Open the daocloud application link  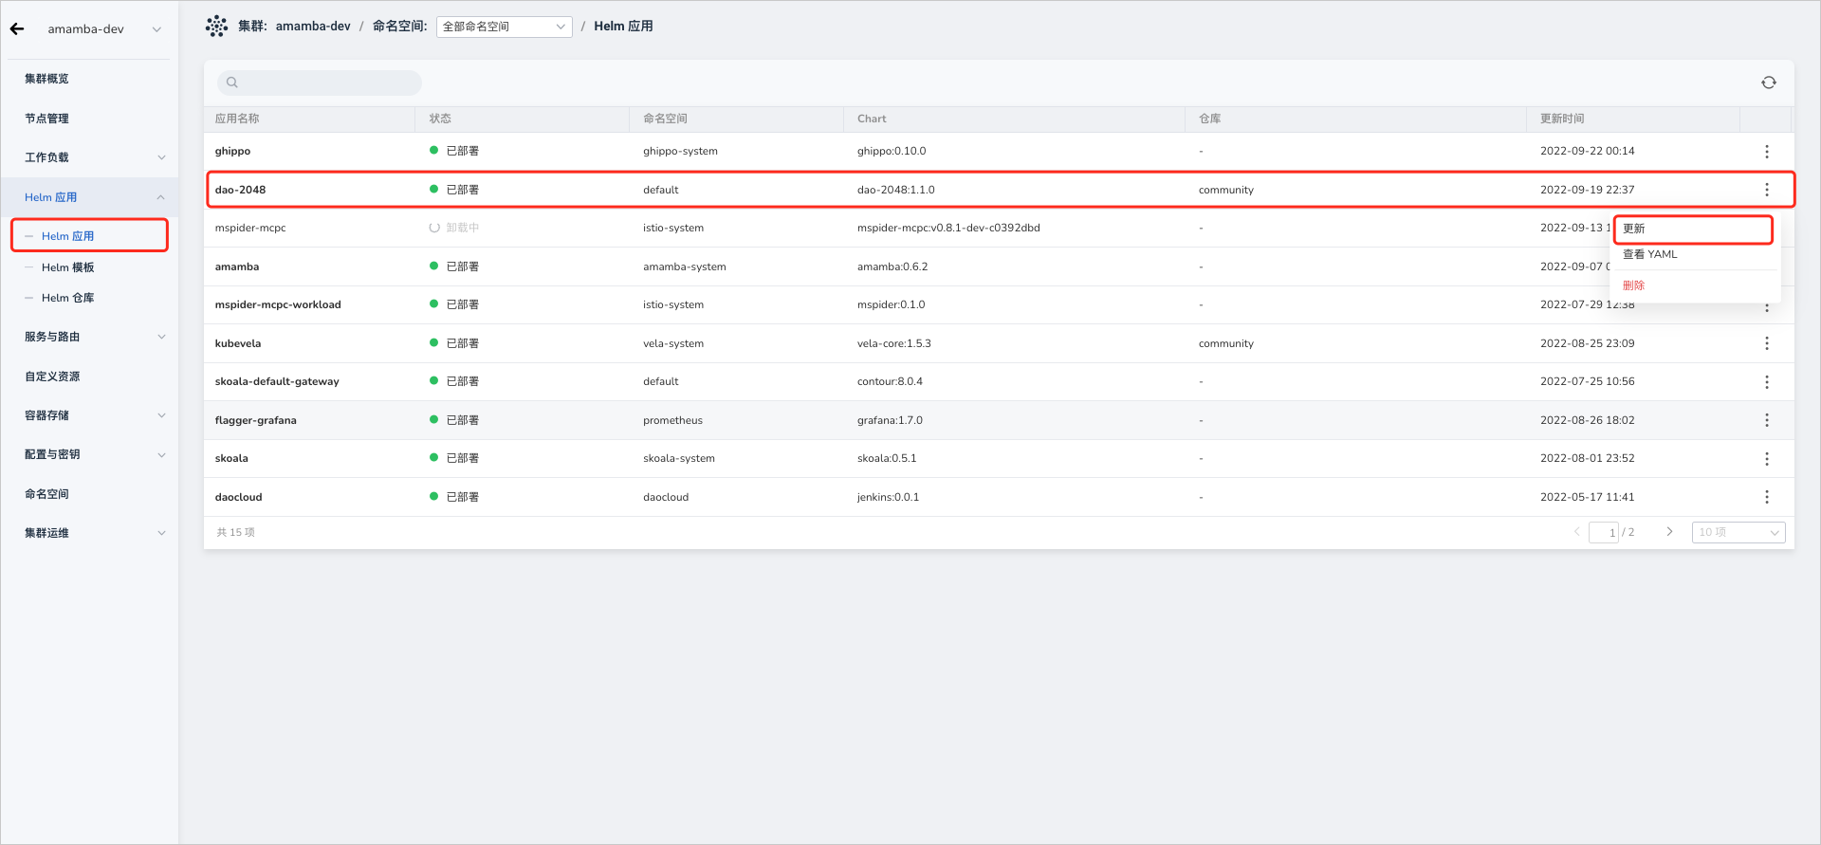point(238,497)
